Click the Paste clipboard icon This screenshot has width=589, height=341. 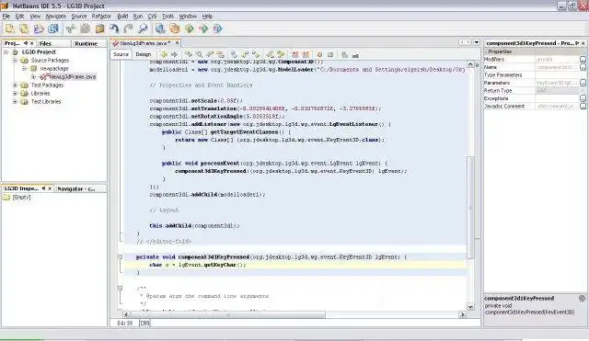(100, 28)
